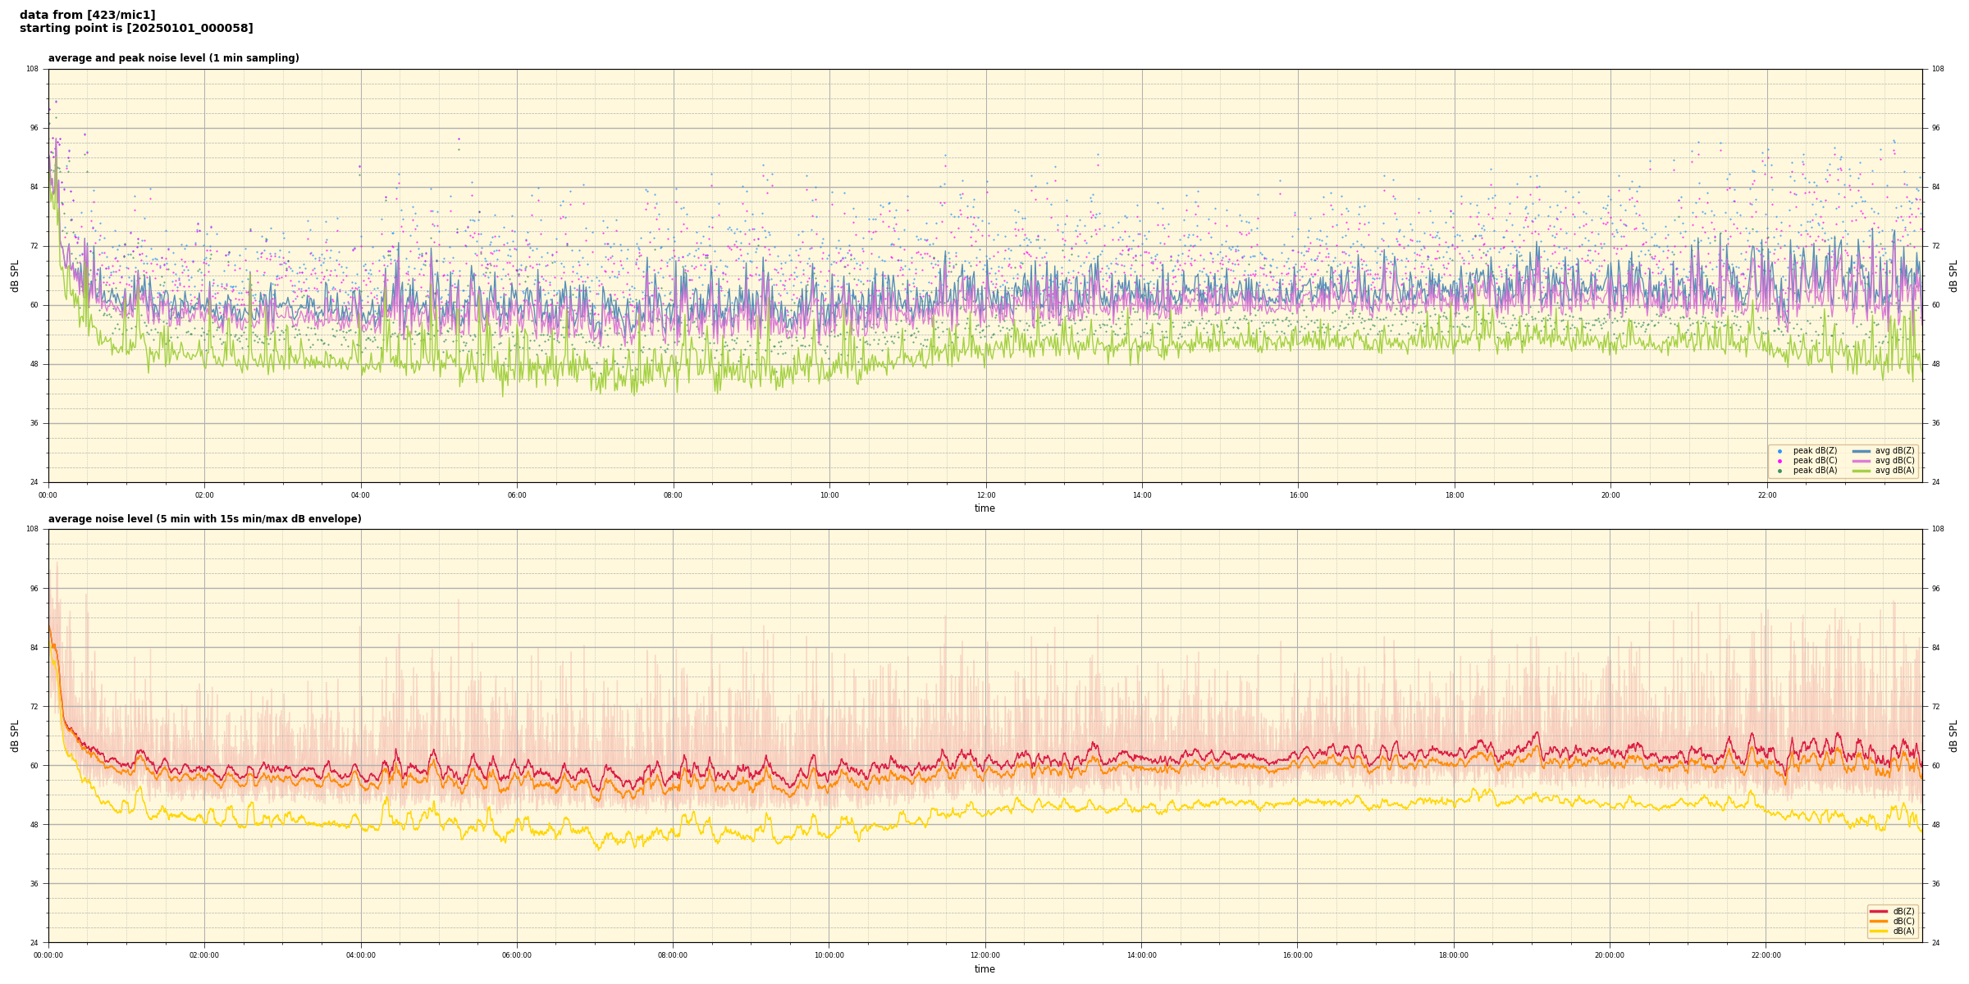This screenshot has height=984, width=1969.
Task: Click the 12:00 tick on upper chart axis
Action: tap(985, 495)
